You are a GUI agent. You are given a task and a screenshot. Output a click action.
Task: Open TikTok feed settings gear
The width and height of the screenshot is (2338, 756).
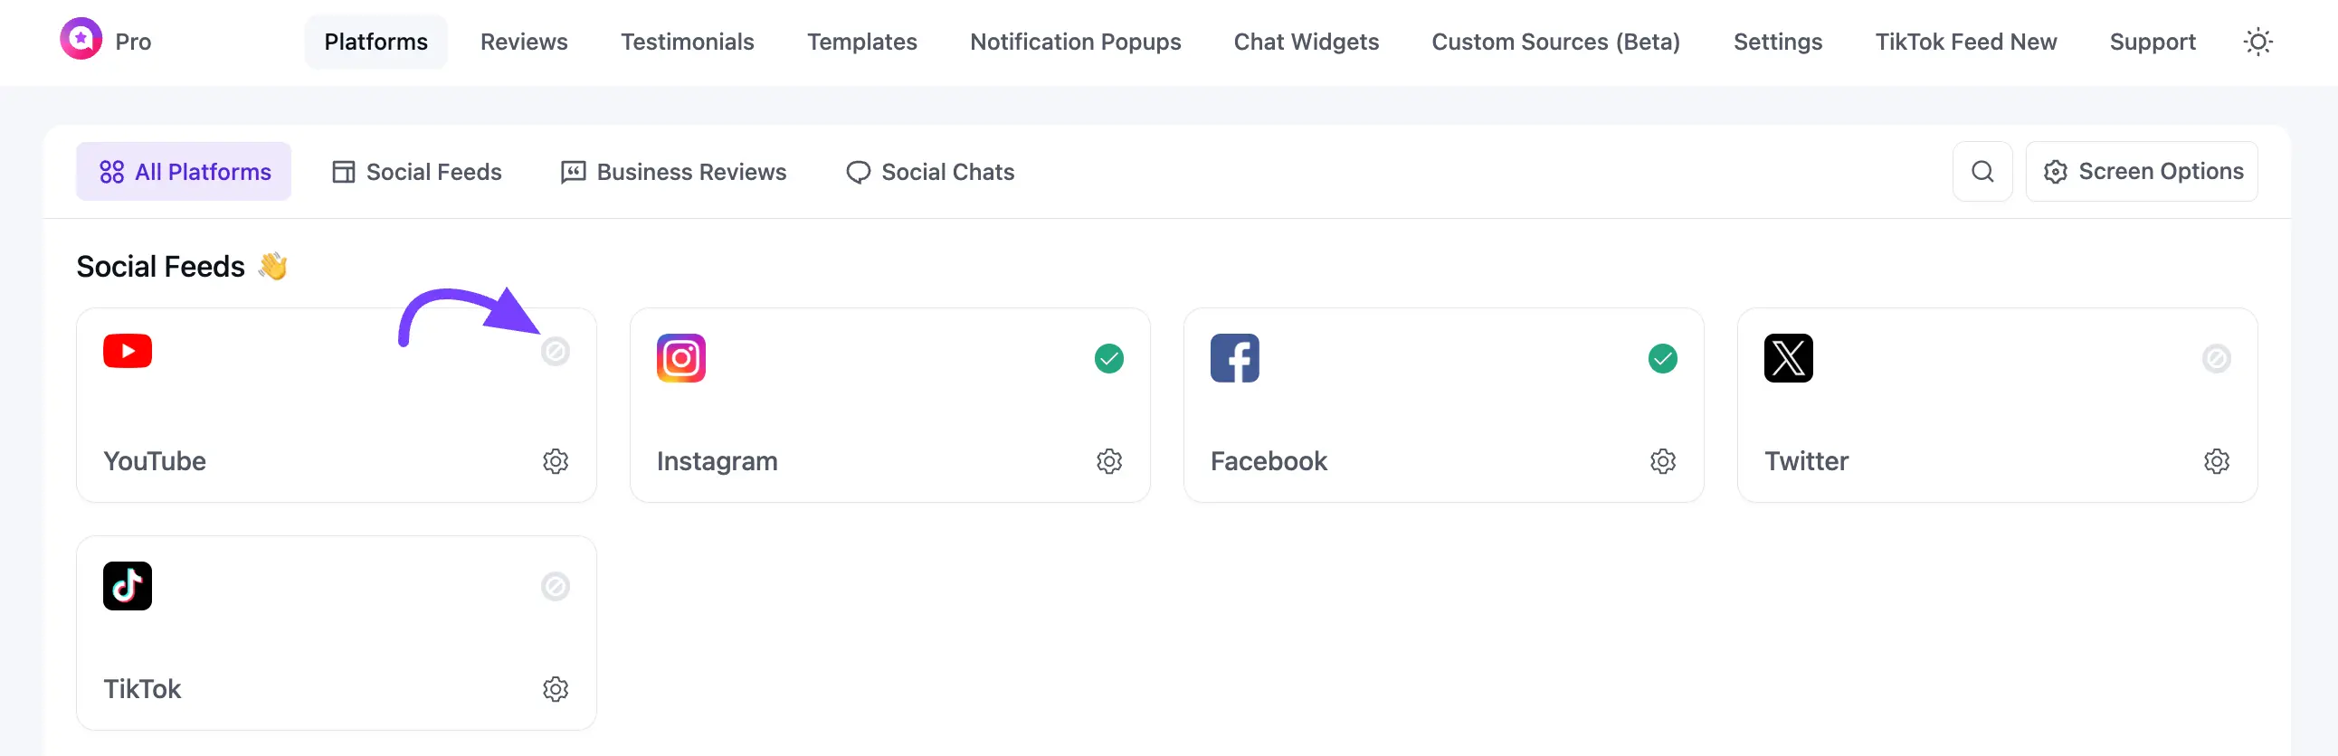[x=556, y=689]
